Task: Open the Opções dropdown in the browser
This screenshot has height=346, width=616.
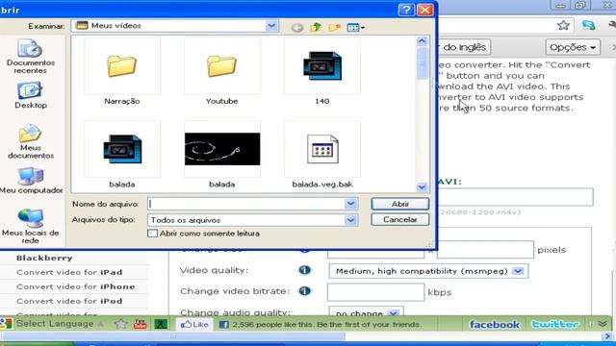Action: coord(573,47)
